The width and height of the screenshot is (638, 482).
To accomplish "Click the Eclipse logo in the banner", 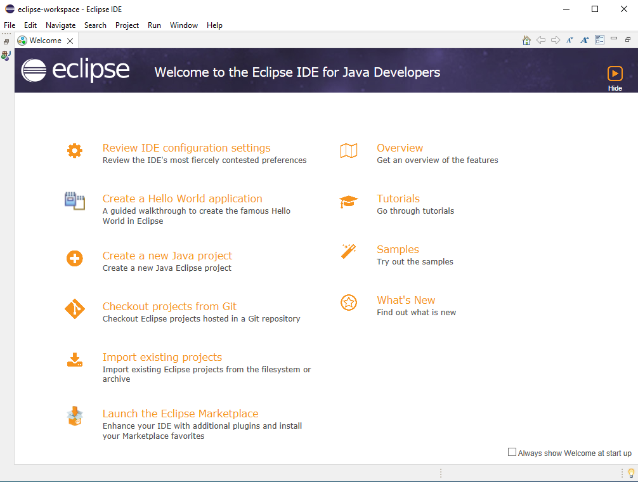I will pos(75,70).
